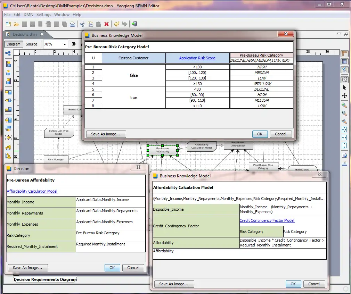Switch to the Source view tab
Screen dimensions: 351x294
32,44
